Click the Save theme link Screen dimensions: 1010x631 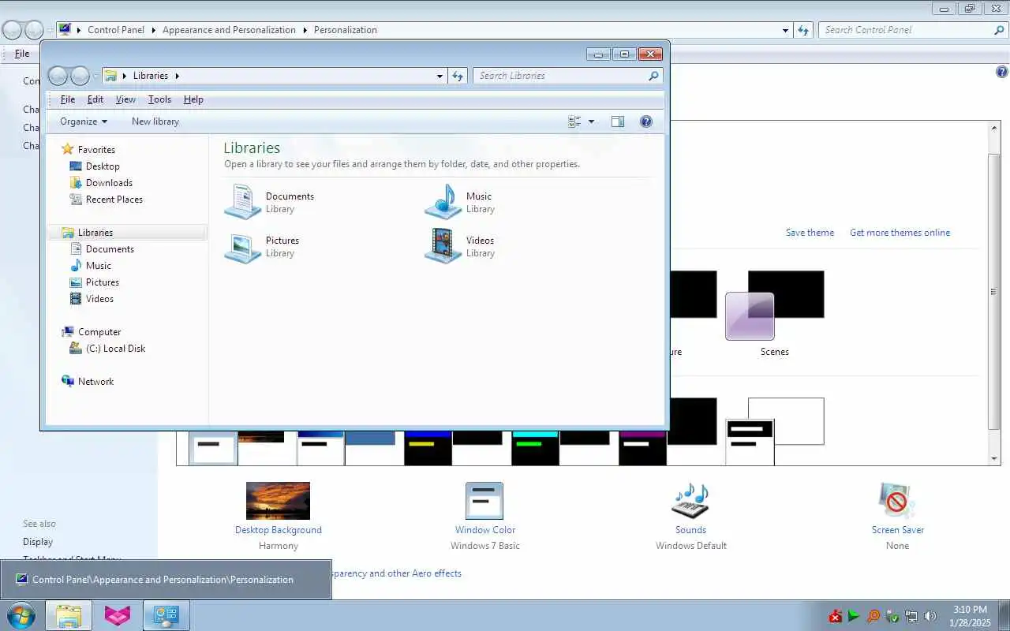point(810,233)
